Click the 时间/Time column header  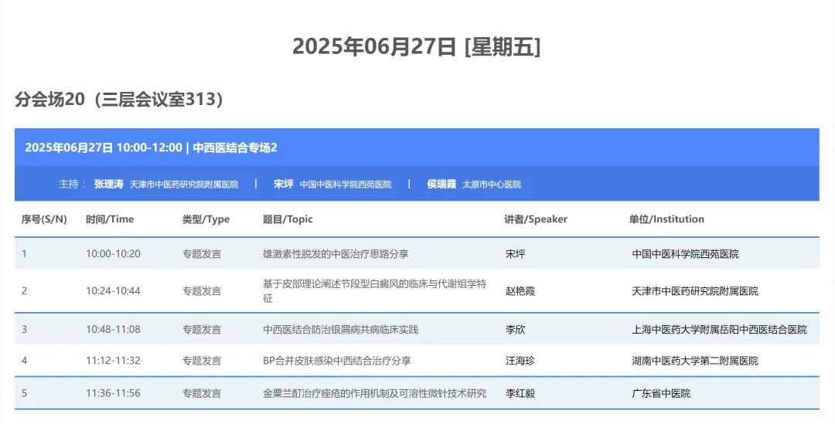pos(110,219)
